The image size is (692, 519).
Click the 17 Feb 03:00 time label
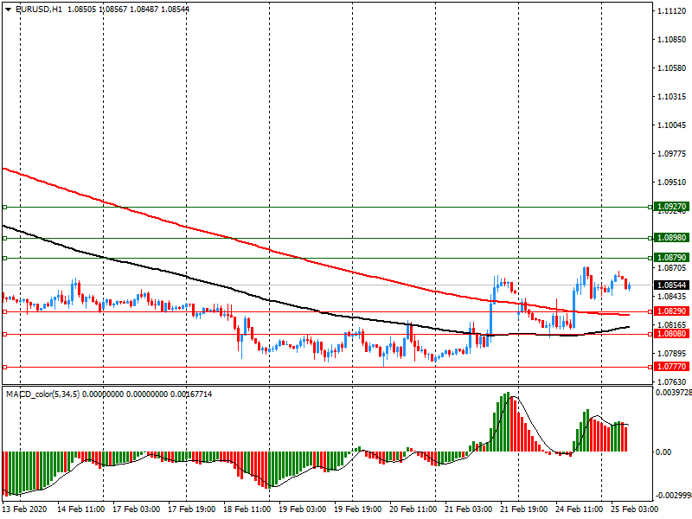(x=136, y=509)
